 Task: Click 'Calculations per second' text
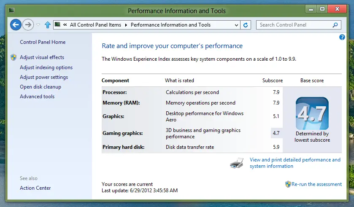[x=192, y=92]
